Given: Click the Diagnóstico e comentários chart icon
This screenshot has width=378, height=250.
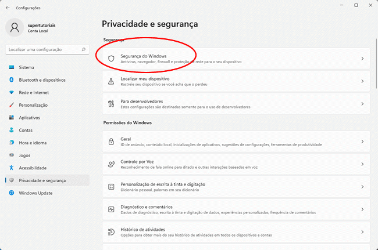Looking at the screenshot, I should point(111,209).
